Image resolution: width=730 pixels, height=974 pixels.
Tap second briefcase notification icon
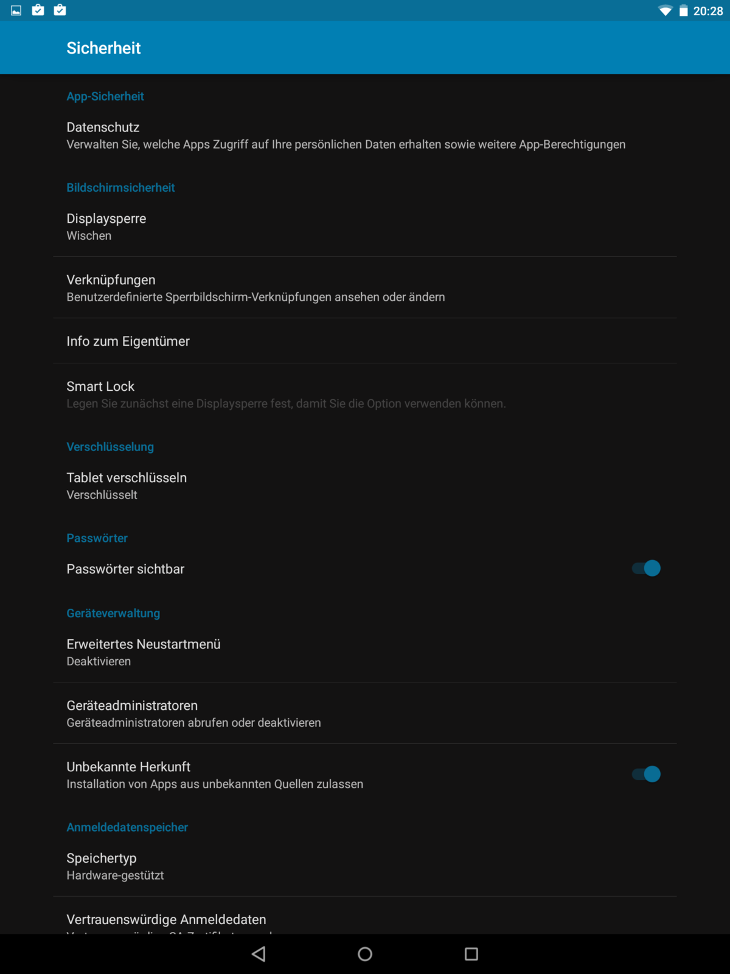pos(60,10)
